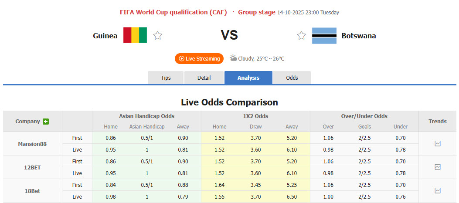Screen dimensions: 459x203
Task: Click the cloudy weather icon
Action: [x=233, y=58]
